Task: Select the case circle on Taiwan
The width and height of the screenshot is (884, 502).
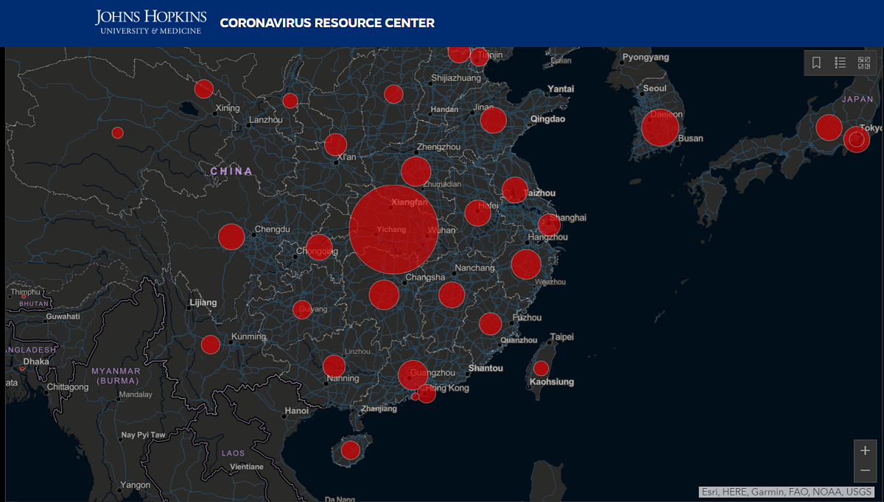Action: coord(541,369)
